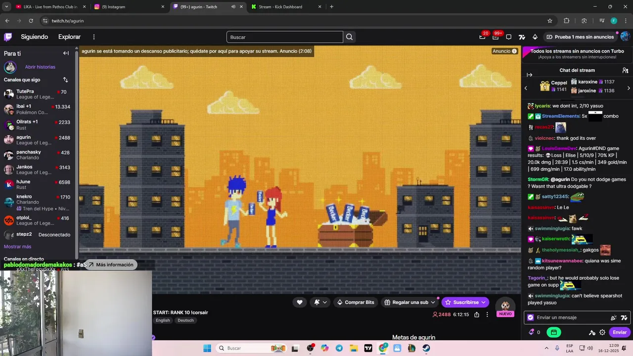Expand the Suscribirse dropdown
Screen dimensions: 633x356
coord(483,302)
